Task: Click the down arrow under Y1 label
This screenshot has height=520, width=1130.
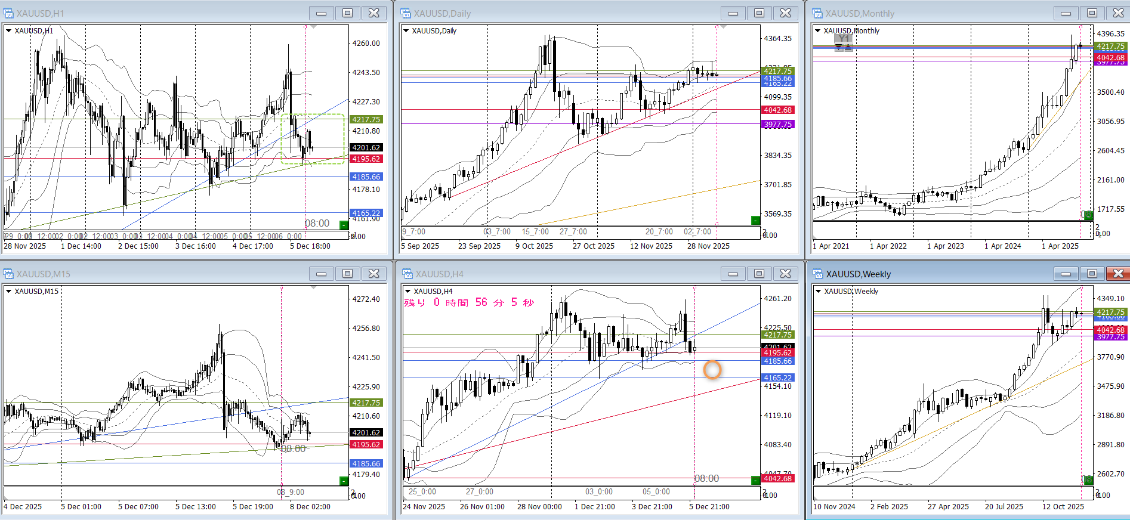Action: [x=839, y=47]
